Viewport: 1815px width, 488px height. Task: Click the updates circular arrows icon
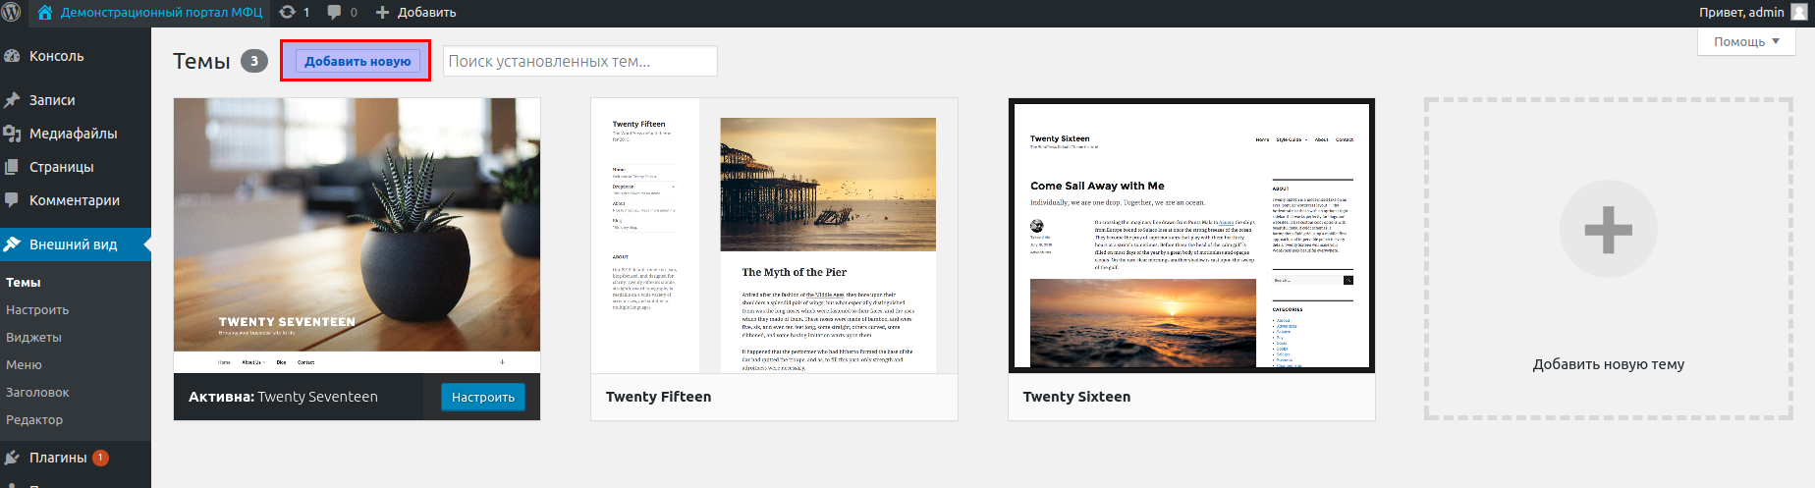[x=287, y=12]
